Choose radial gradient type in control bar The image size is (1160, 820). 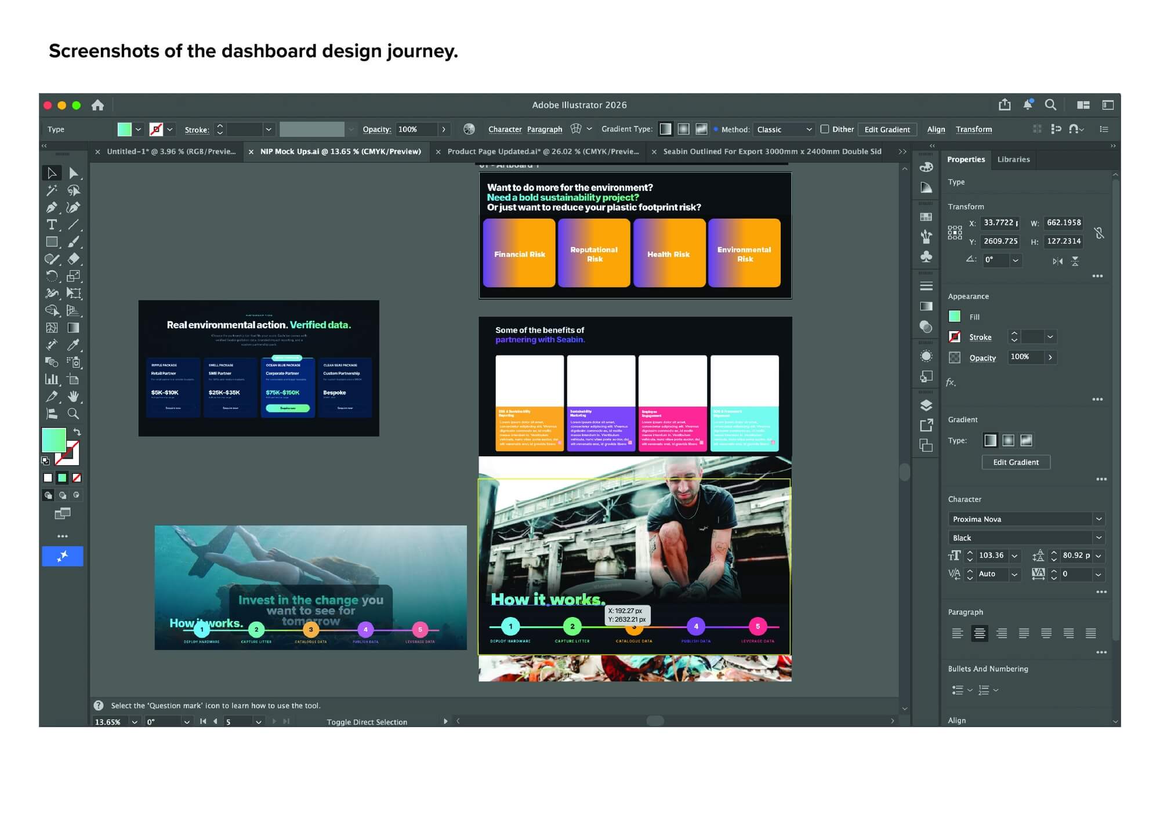pos(684,129)
